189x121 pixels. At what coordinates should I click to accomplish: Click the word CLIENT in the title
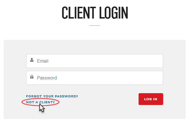(79, 13)
